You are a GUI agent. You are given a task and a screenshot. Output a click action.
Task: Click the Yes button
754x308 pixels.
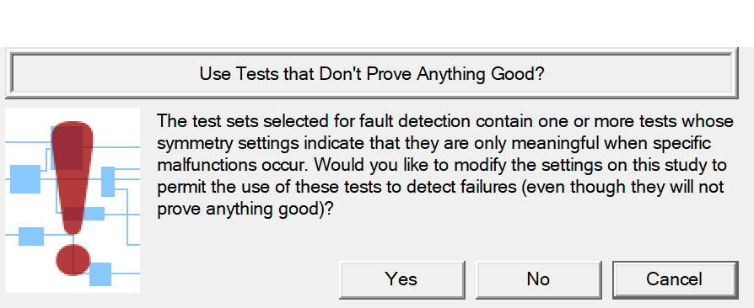[x=401, y=279]
